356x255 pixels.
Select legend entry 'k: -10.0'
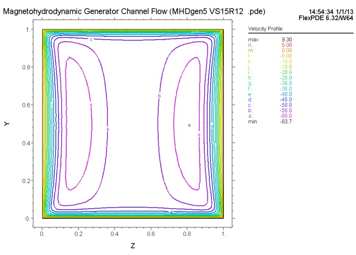(x=270, y=62)
